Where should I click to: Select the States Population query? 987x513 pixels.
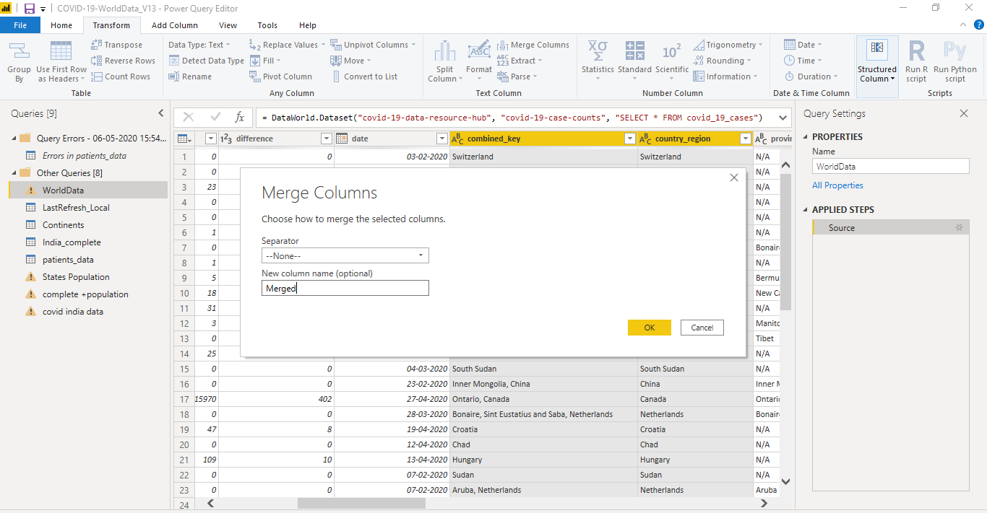(x=87, y=277)
